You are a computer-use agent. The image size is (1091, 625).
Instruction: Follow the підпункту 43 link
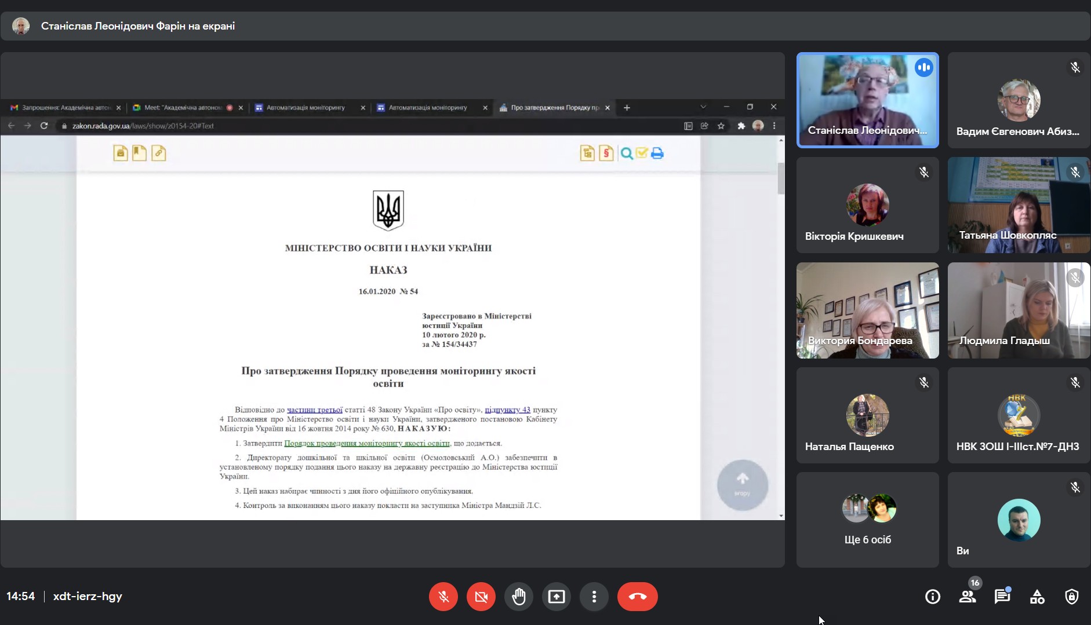pos(507,410)
